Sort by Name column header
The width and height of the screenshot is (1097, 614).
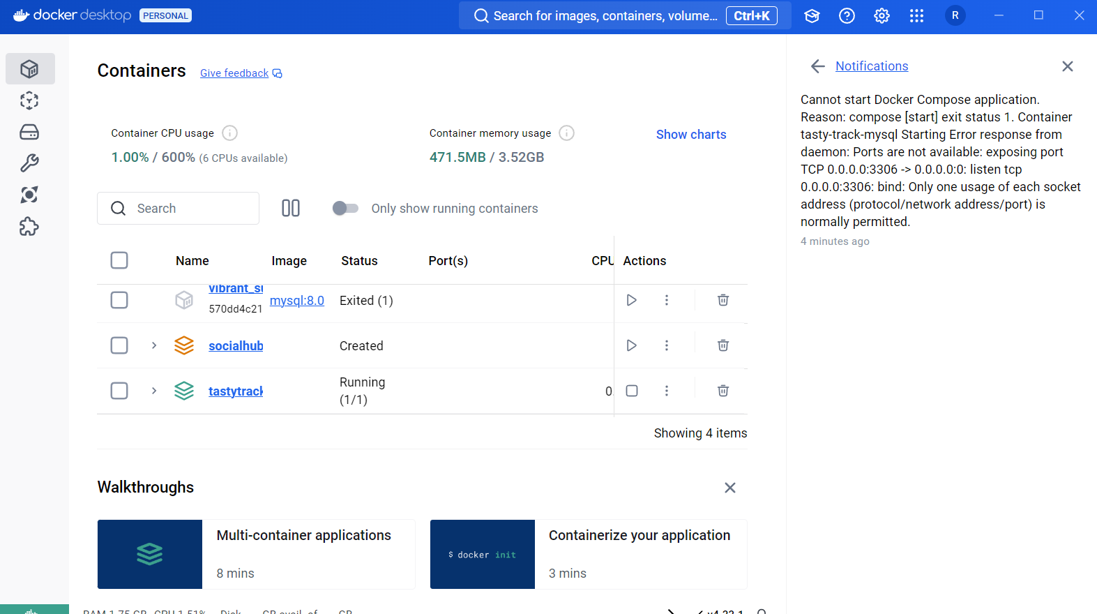tap(192, 261)
